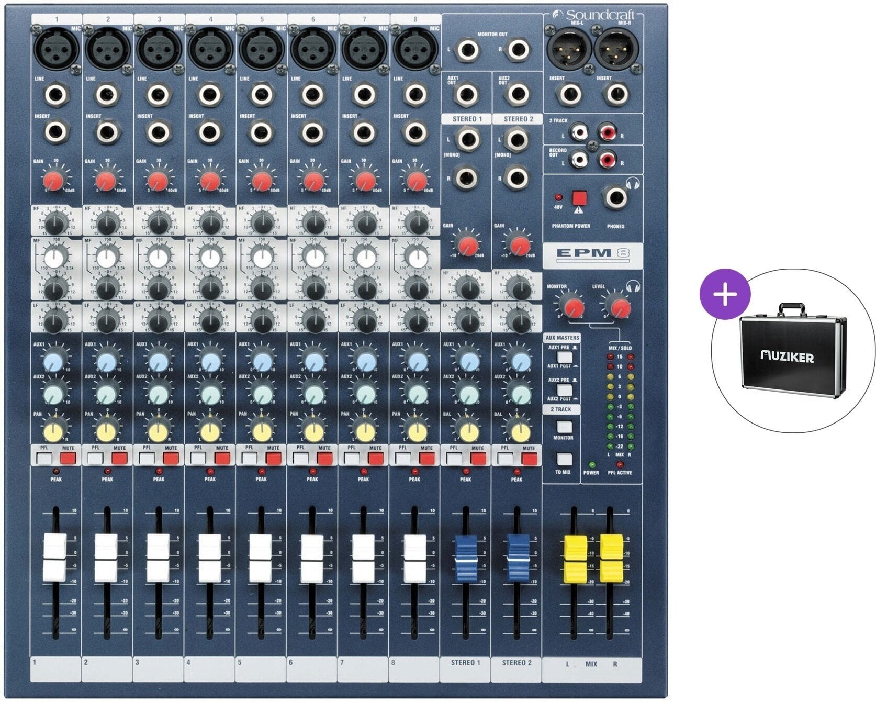Click the channel 6 blue AUX1 knob
Image resolution: width=876 pixels, height=702 pixels.
[x=313, y=361]
